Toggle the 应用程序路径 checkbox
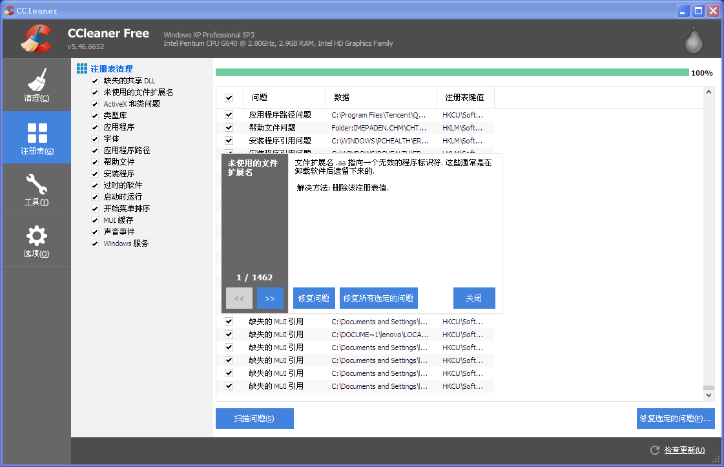Viewport: 724px width, 467px height. (x=95, y=150)
